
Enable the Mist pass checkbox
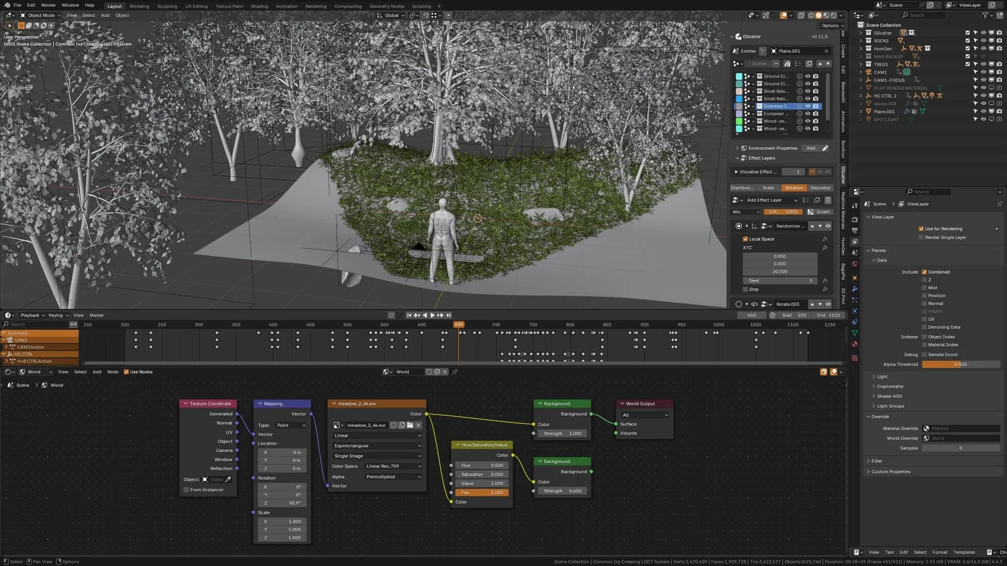[924, 288]
